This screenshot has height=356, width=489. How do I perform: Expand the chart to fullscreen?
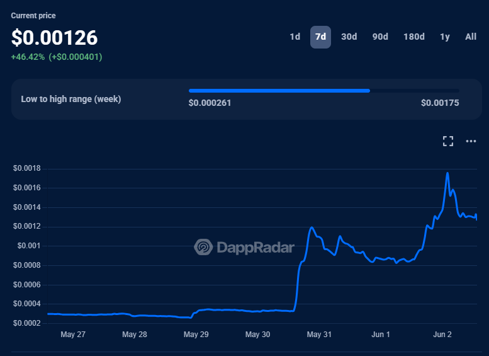[x=448, y=141]
